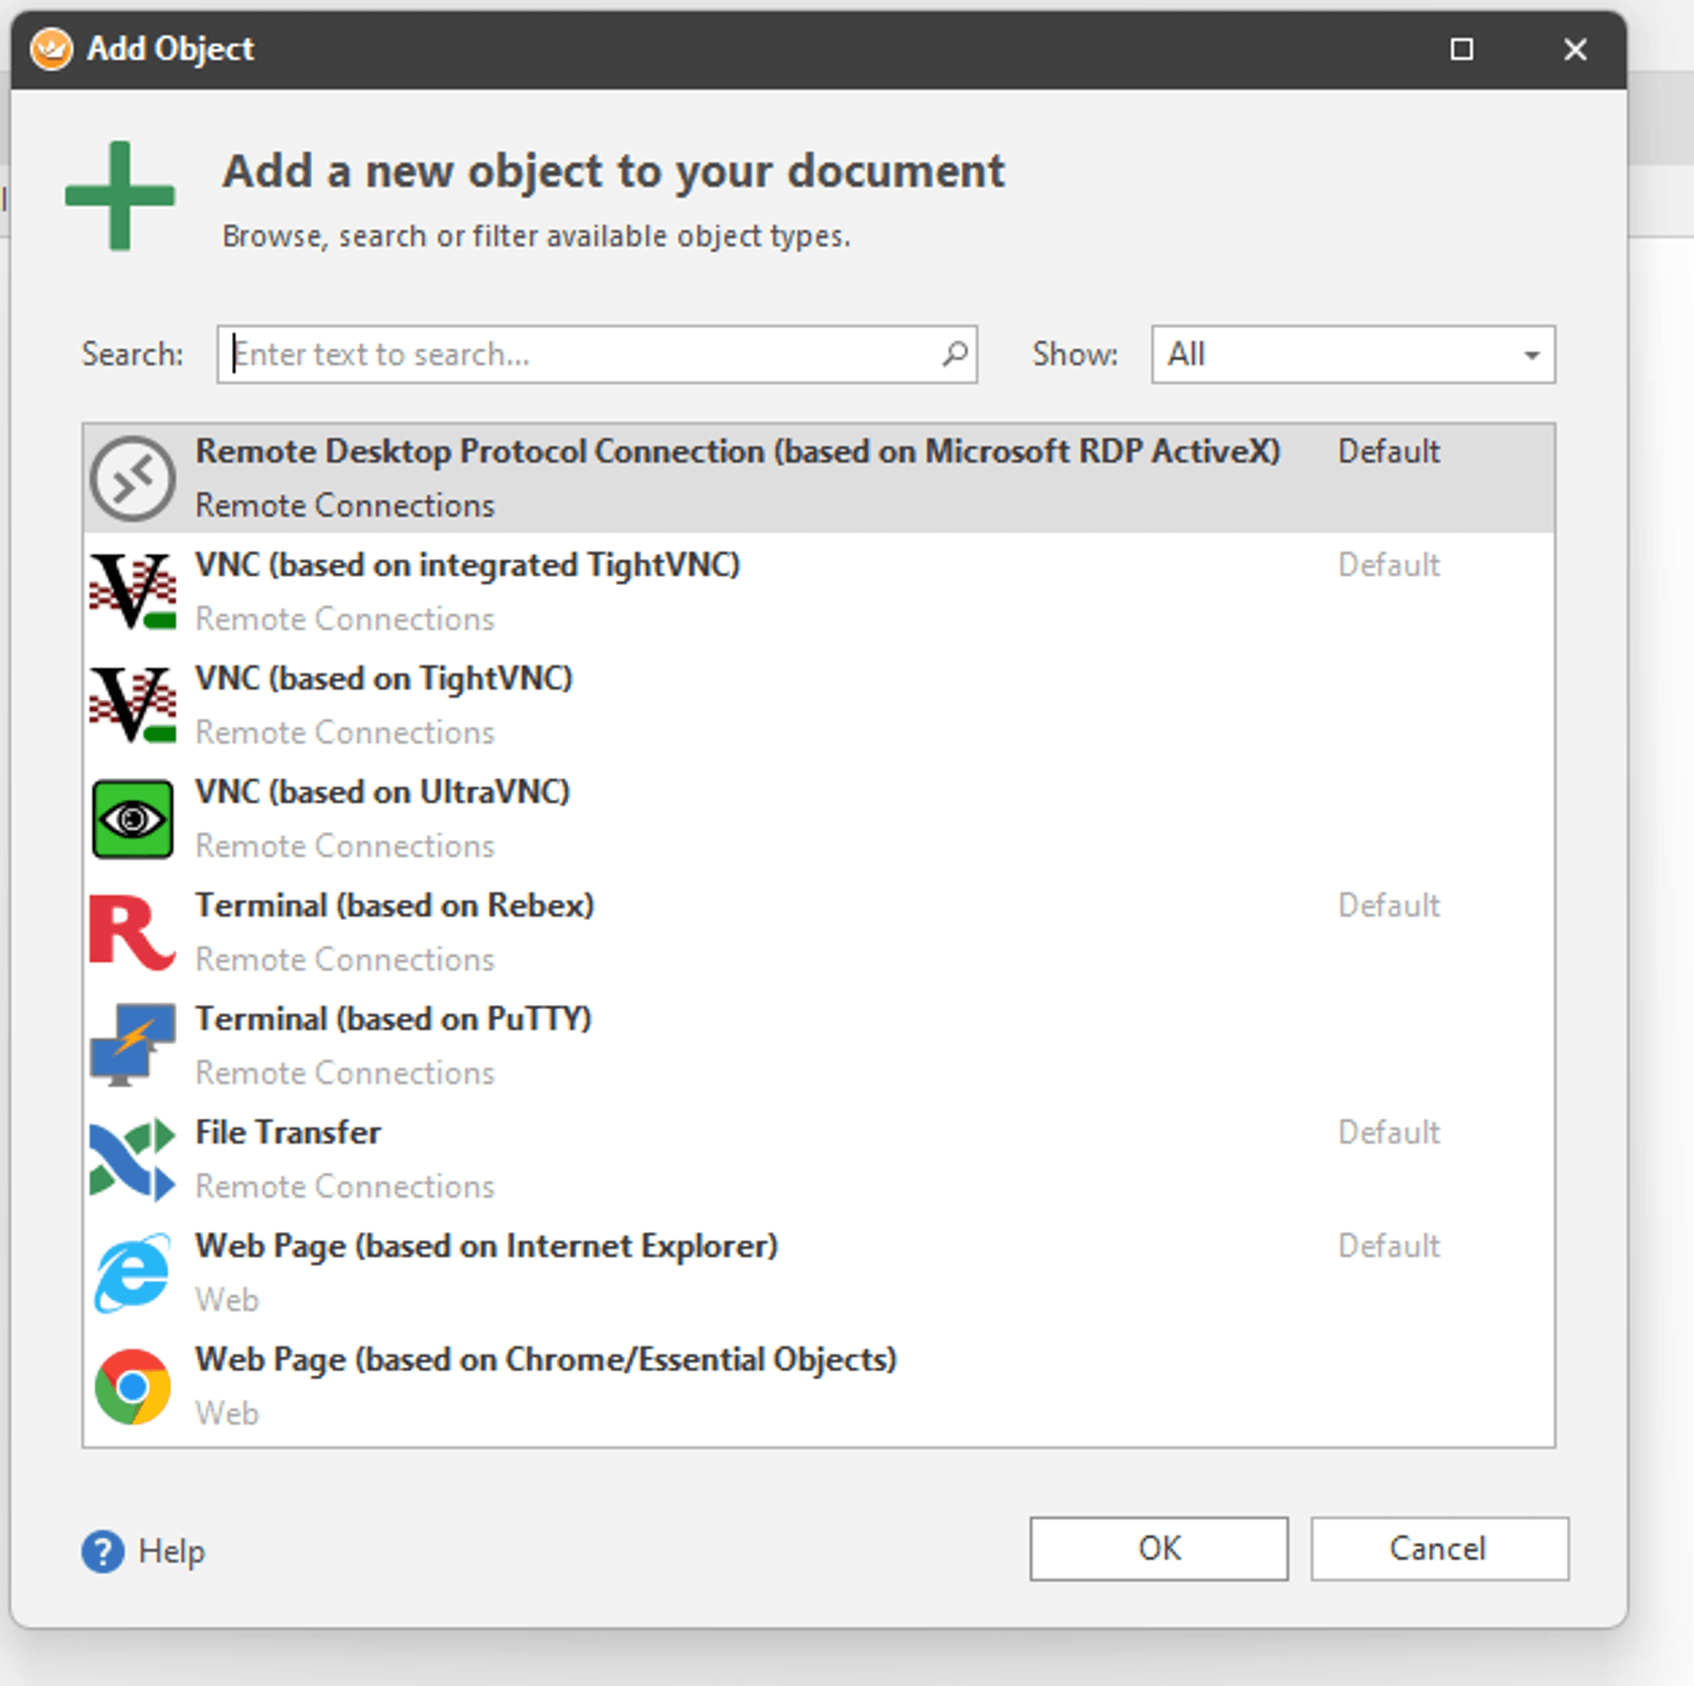Select the Chrome web page icon
The image size is (1694, 1686).
132,1386
